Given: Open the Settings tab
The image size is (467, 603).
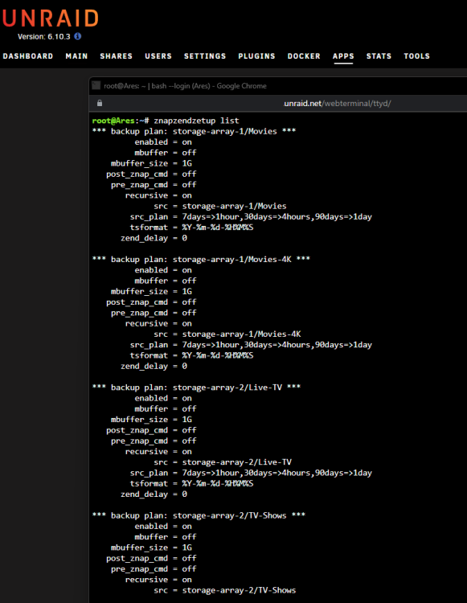Looking at the screenshot, I should click(x=205, y=56).
